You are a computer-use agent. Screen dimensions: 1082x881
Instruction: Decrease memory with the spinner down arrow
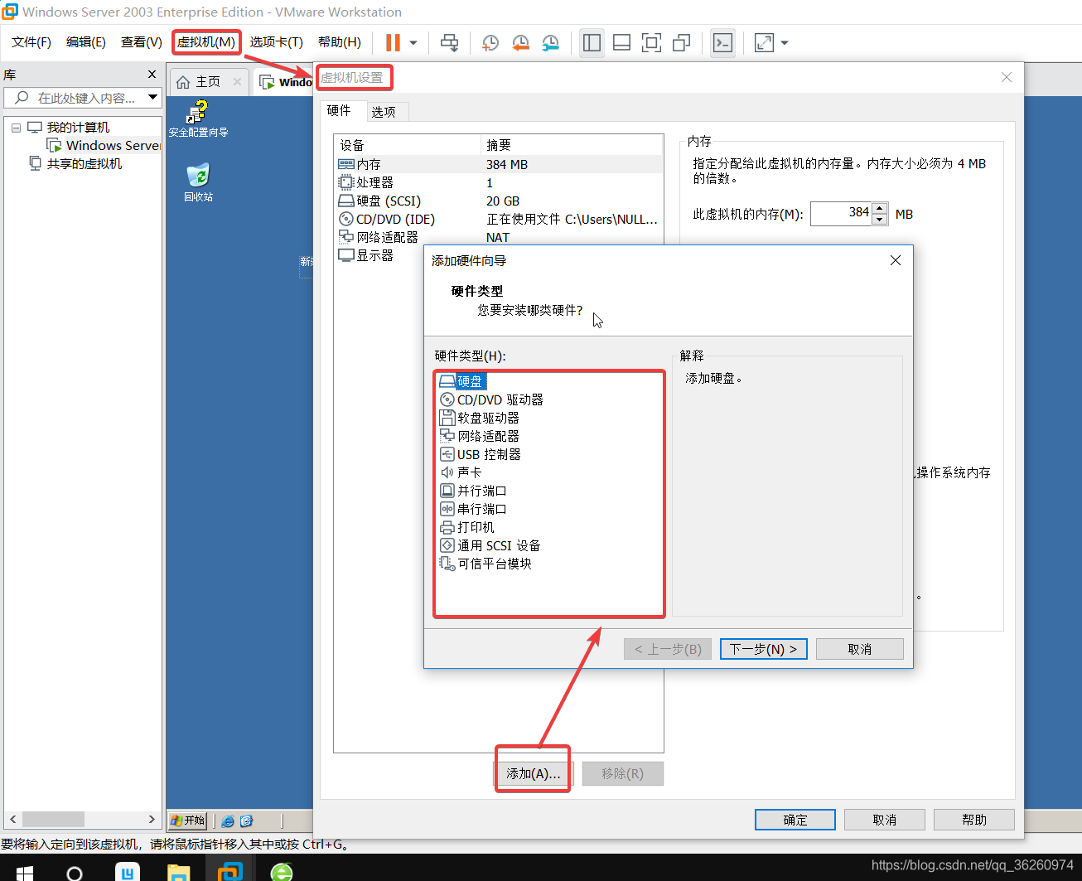point(880,220)
